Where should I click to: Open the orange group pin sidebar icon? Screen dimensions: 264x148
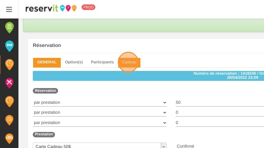[10, 138]
